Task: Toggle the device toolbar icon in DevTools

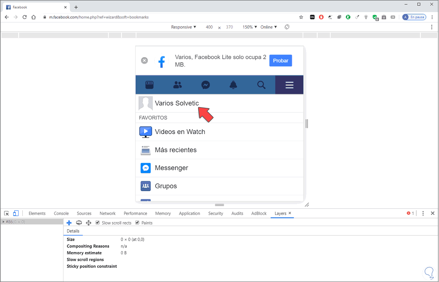Action: pos(16,213)
